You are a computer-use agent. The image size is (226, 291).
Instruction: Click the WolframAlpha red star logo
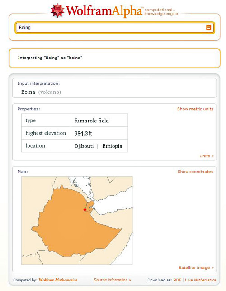[57, 10]
